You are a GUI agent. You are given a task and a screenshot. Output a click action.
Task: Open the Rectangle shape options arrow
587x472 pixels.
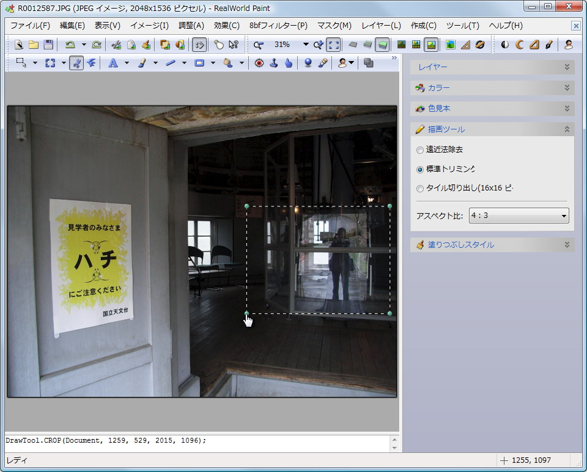[x=213, y=63]
